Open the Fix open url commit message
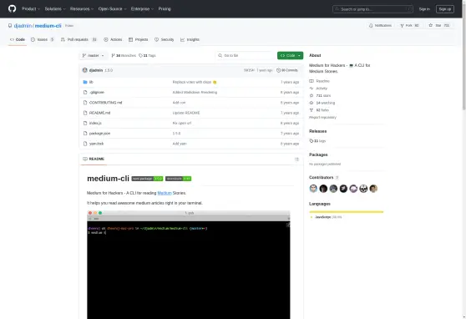The image size is (466, 319). 182,123
